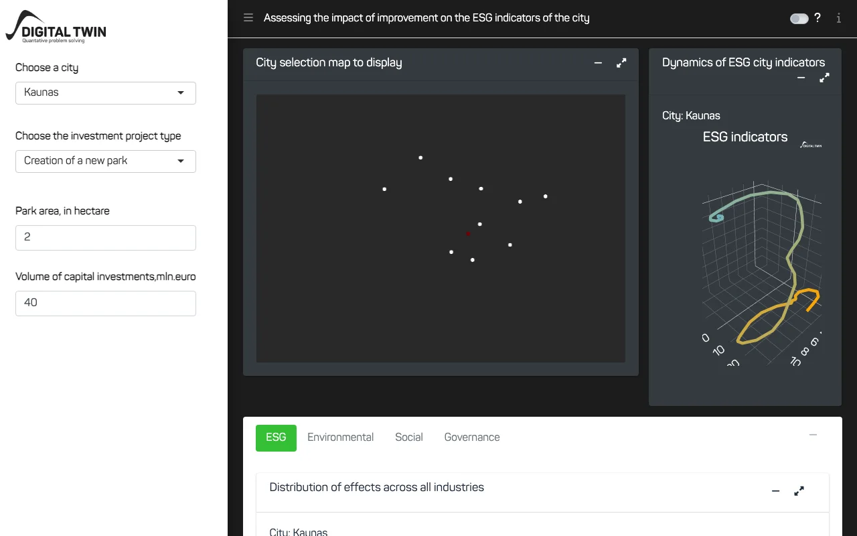Click the 'Park area, in hectare' label

(x=62, y=211)
